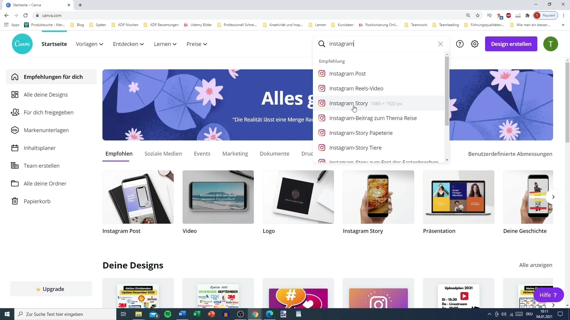Click the green T profile avatar

coord(550,44)
